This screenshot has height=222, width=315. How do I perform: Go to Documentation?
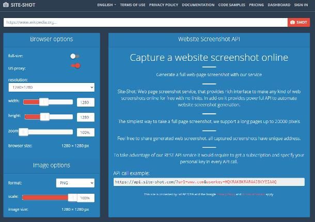click(x=198, y=5)
